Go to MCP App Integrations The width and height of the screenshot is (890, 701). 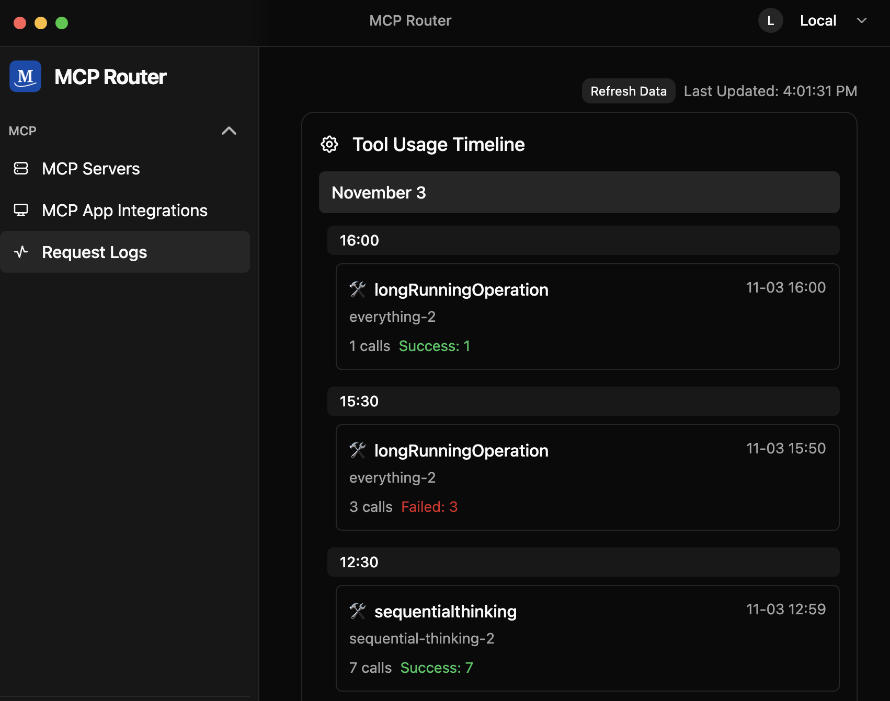click(124, 211)
